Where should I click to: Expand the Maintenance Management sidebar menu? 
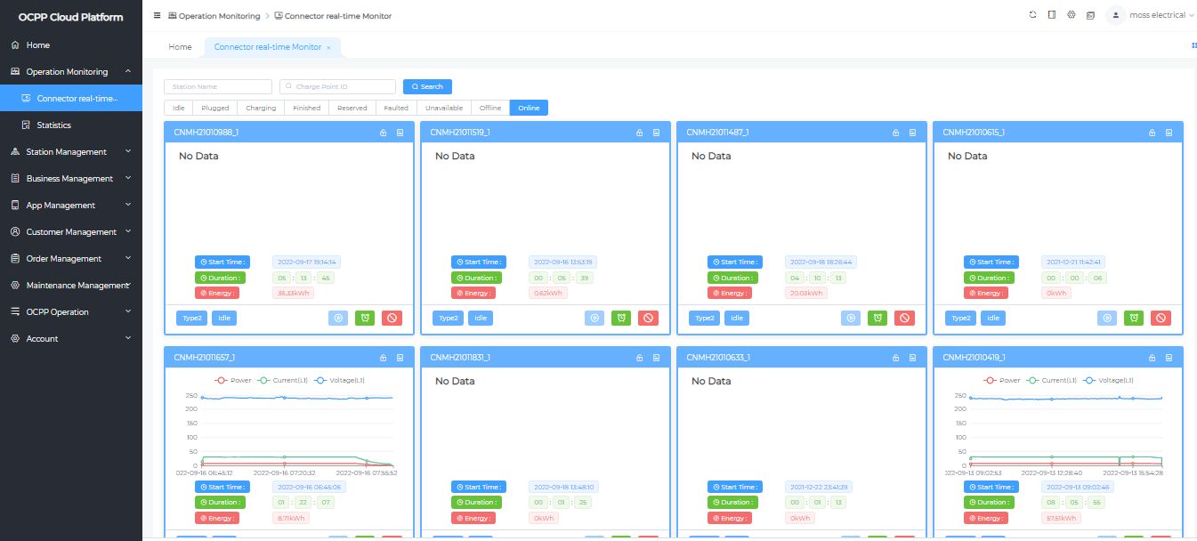tap(71, 285)
